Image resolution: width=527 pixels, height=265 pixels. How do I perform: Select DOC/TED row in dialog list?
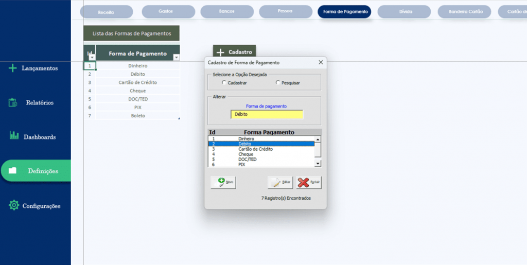point(261,159)
